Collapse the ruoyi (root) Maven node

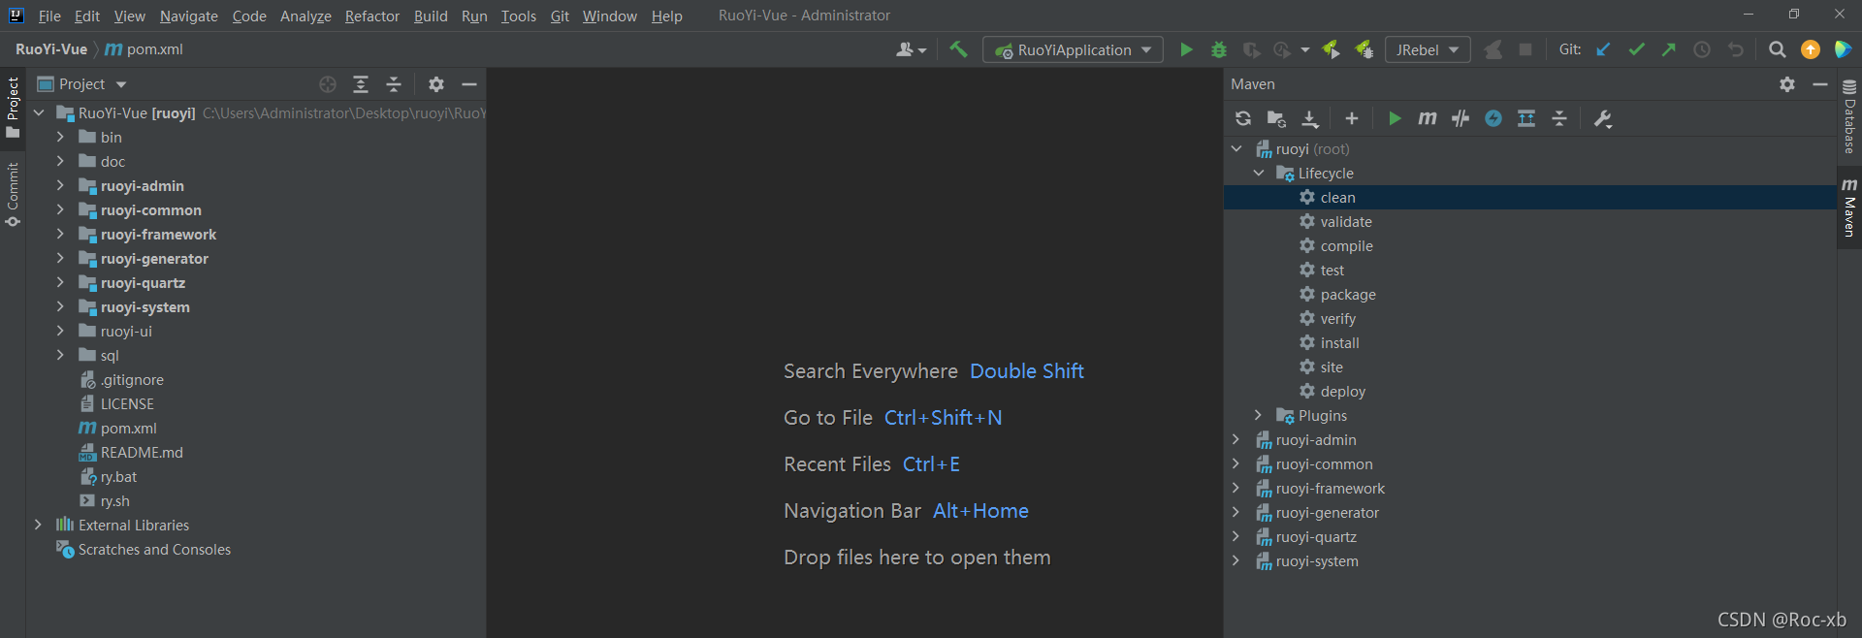(1236, 148)
